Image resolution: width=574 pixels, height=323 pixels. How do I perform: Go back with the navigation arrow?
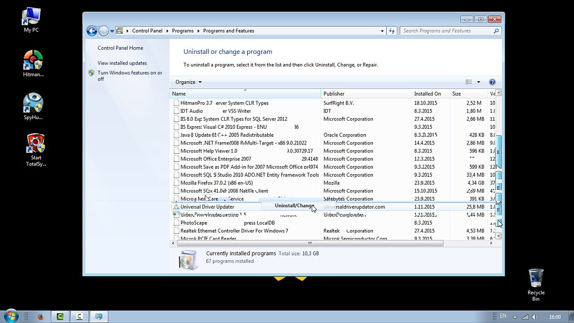click(92, 31)
